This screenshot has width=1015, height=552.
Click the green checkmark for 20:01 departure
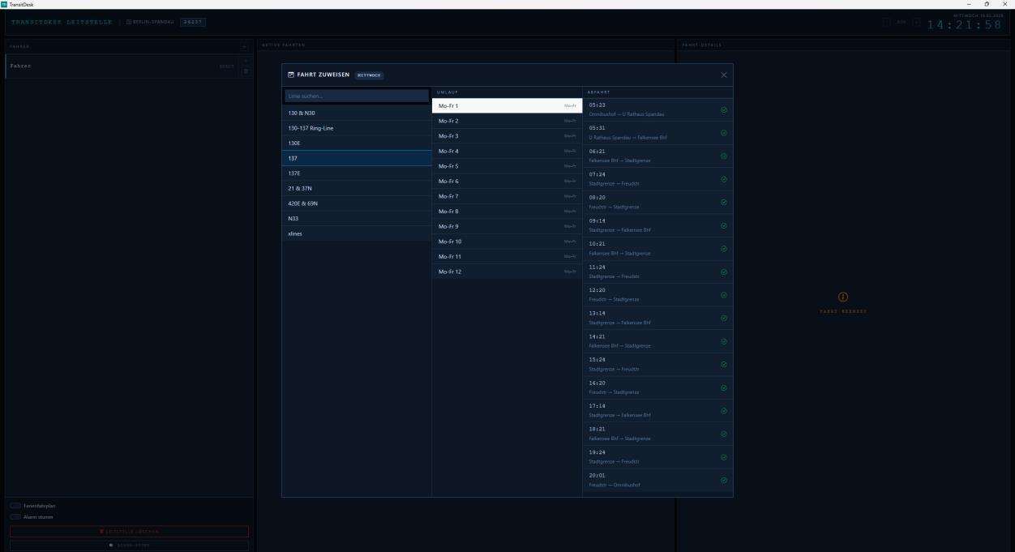click(x=723, y=480)
